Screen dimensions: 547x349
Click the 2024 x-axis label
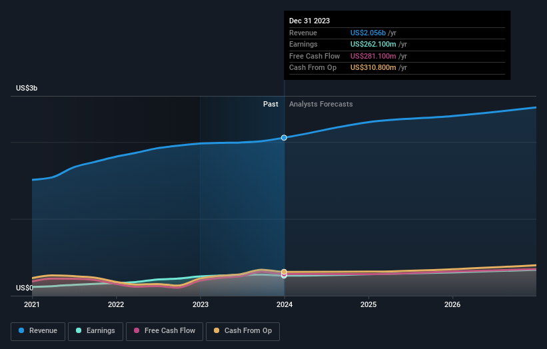click(x=284, y=304)
